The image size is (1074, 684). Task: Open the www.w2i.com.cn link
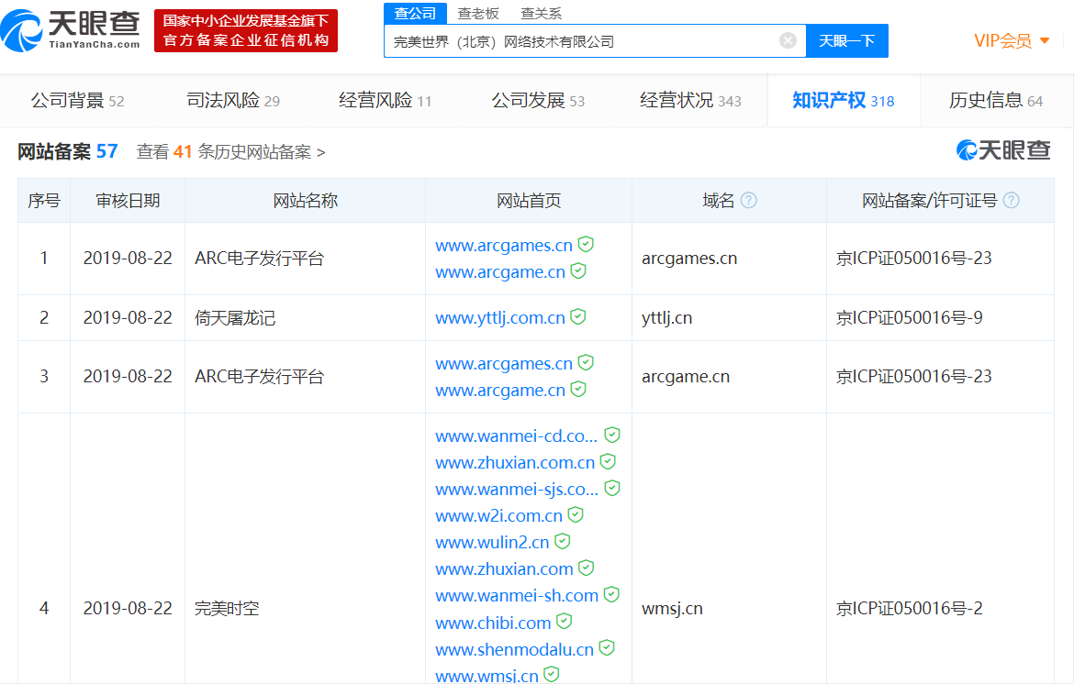click(498, 516)
